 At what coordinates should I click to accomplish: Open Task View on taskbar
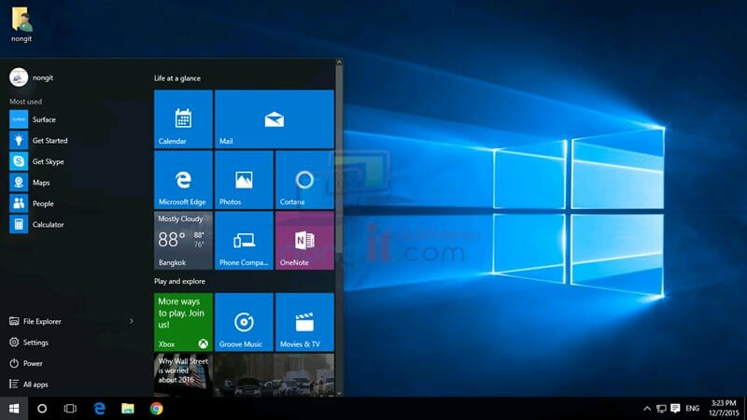tap(70, 409)
